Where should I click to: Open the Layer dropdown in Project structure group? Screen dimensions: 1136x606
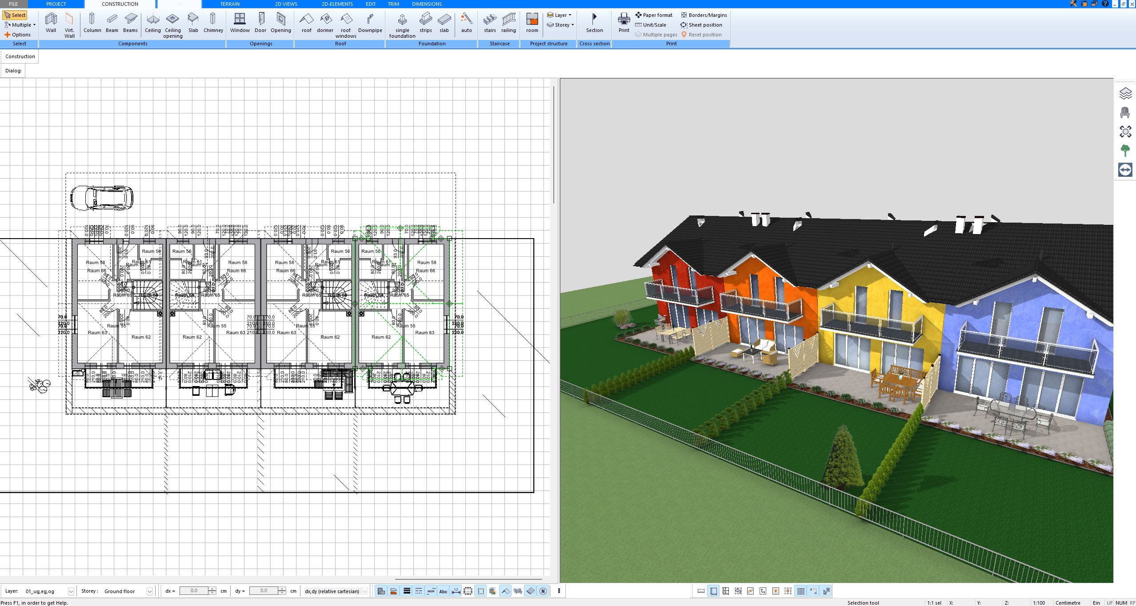pyautogui.click(x=560, y=15)
